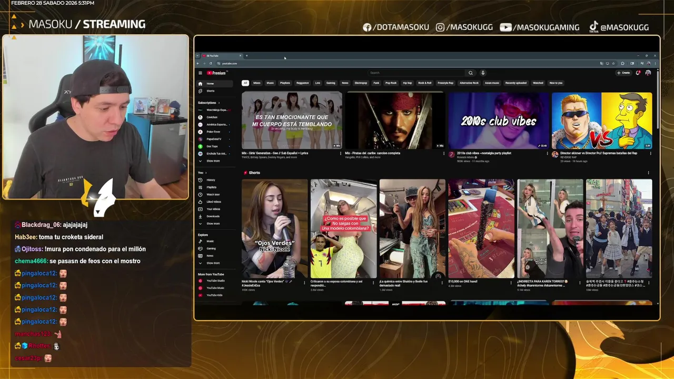The width and height of the screenshot is (674, 379).
Task: Click the YouTube search input field
Action: tap(417, 73)
